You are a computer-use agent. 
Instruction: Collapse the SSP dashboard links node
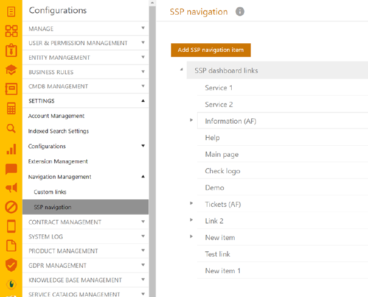pos(181,71)
